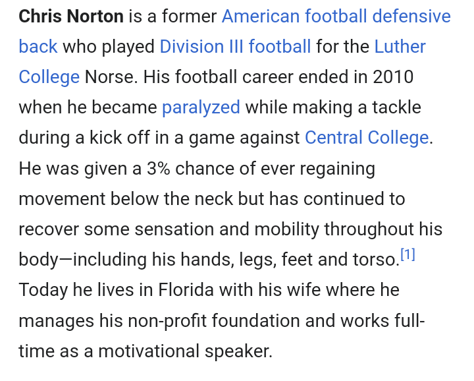Open the Division III football link

coord(235,47)
